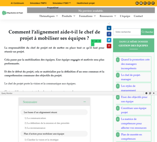
Task: Expand the Ressources dropdown menu
Action: click(108, 16)
